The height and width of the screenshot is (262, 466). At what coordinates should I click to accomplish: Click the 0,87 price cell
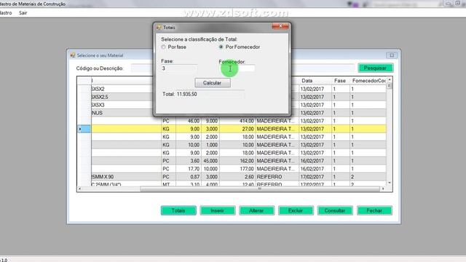coord(189,177)
